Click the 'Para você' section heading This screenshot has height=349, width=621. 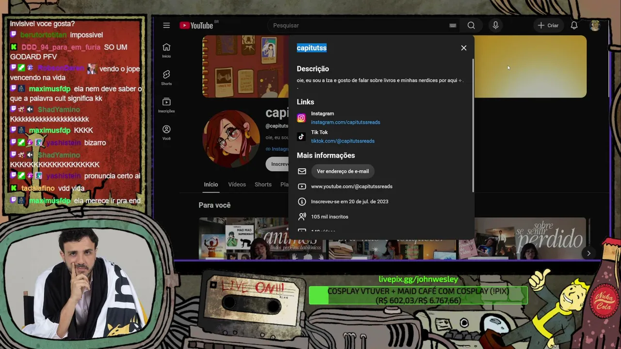point(214,205)
